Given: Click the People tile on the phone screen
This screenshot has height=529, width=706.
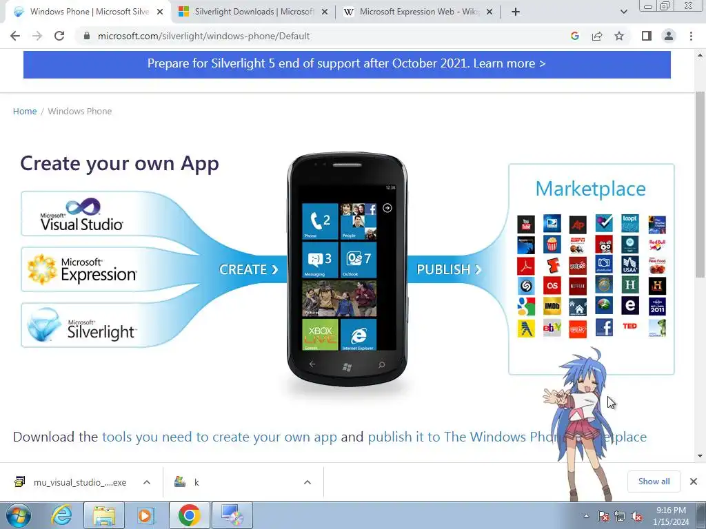Looking at the screenshot, I should 359,221.
